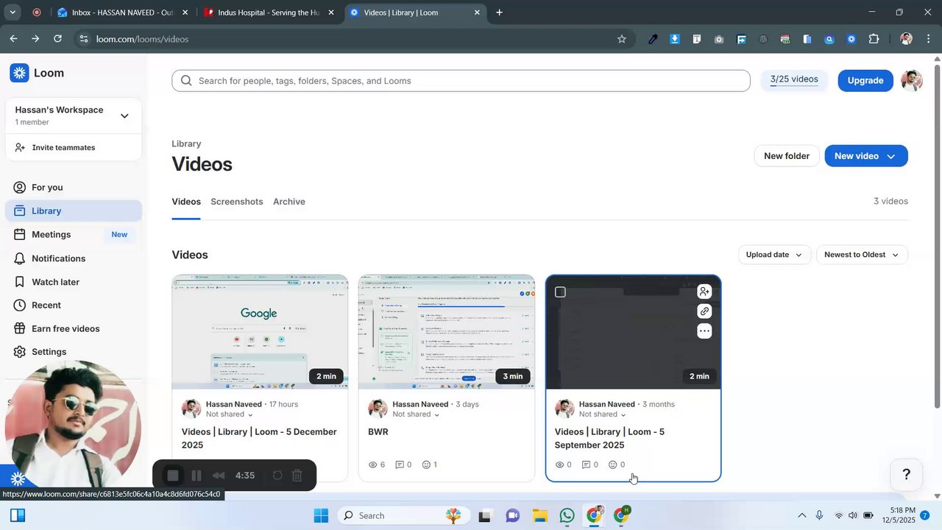Open the Library section
The height and width of the screenshot is (530, 942).
click(74, 211)
